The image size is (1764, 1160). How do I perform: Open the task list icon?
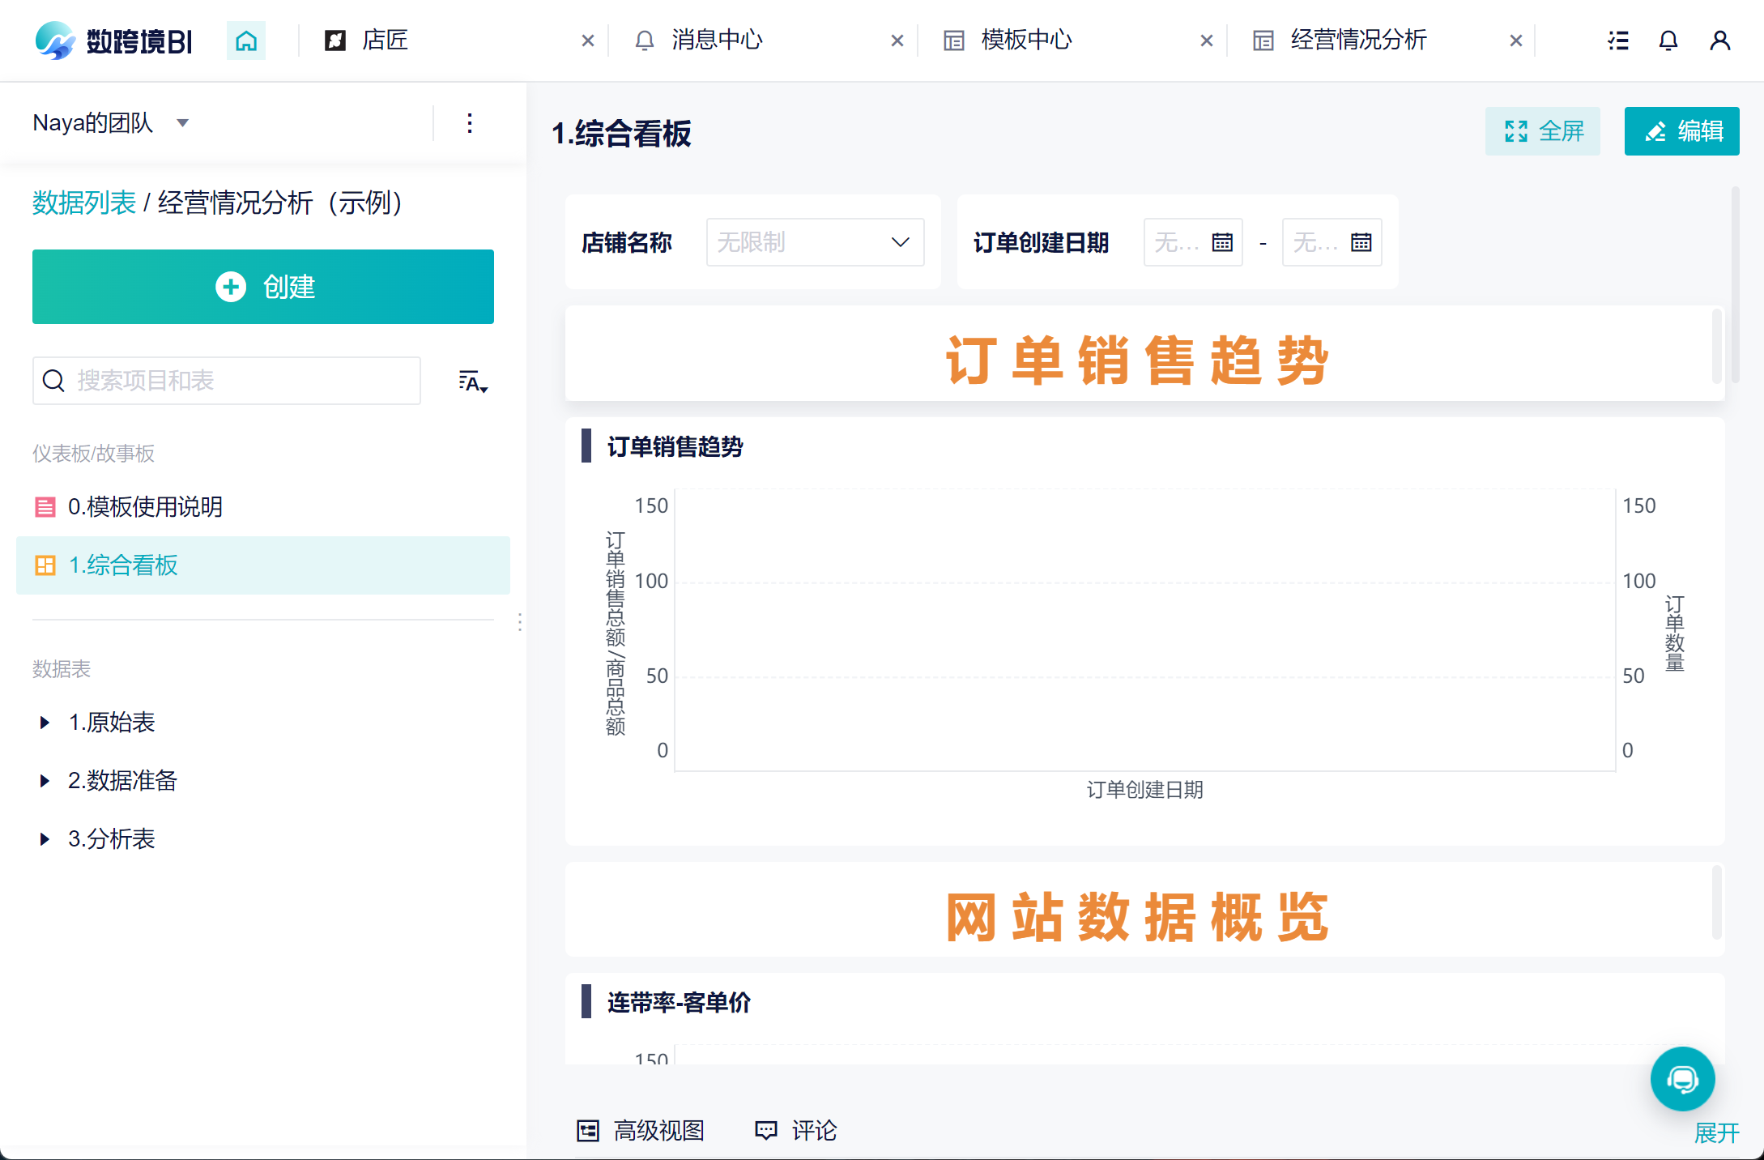pos(1617,41)
